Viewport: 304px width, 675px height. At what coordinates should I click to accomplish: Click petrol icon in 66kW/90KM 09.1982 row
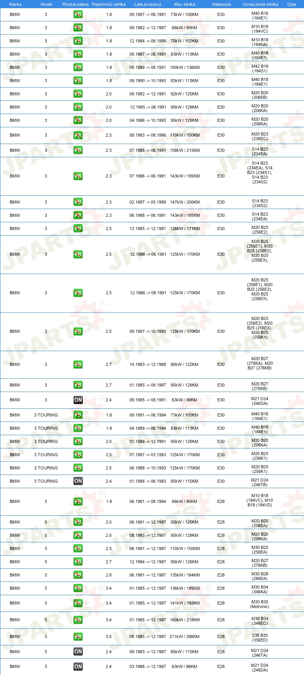pos(78,28)
